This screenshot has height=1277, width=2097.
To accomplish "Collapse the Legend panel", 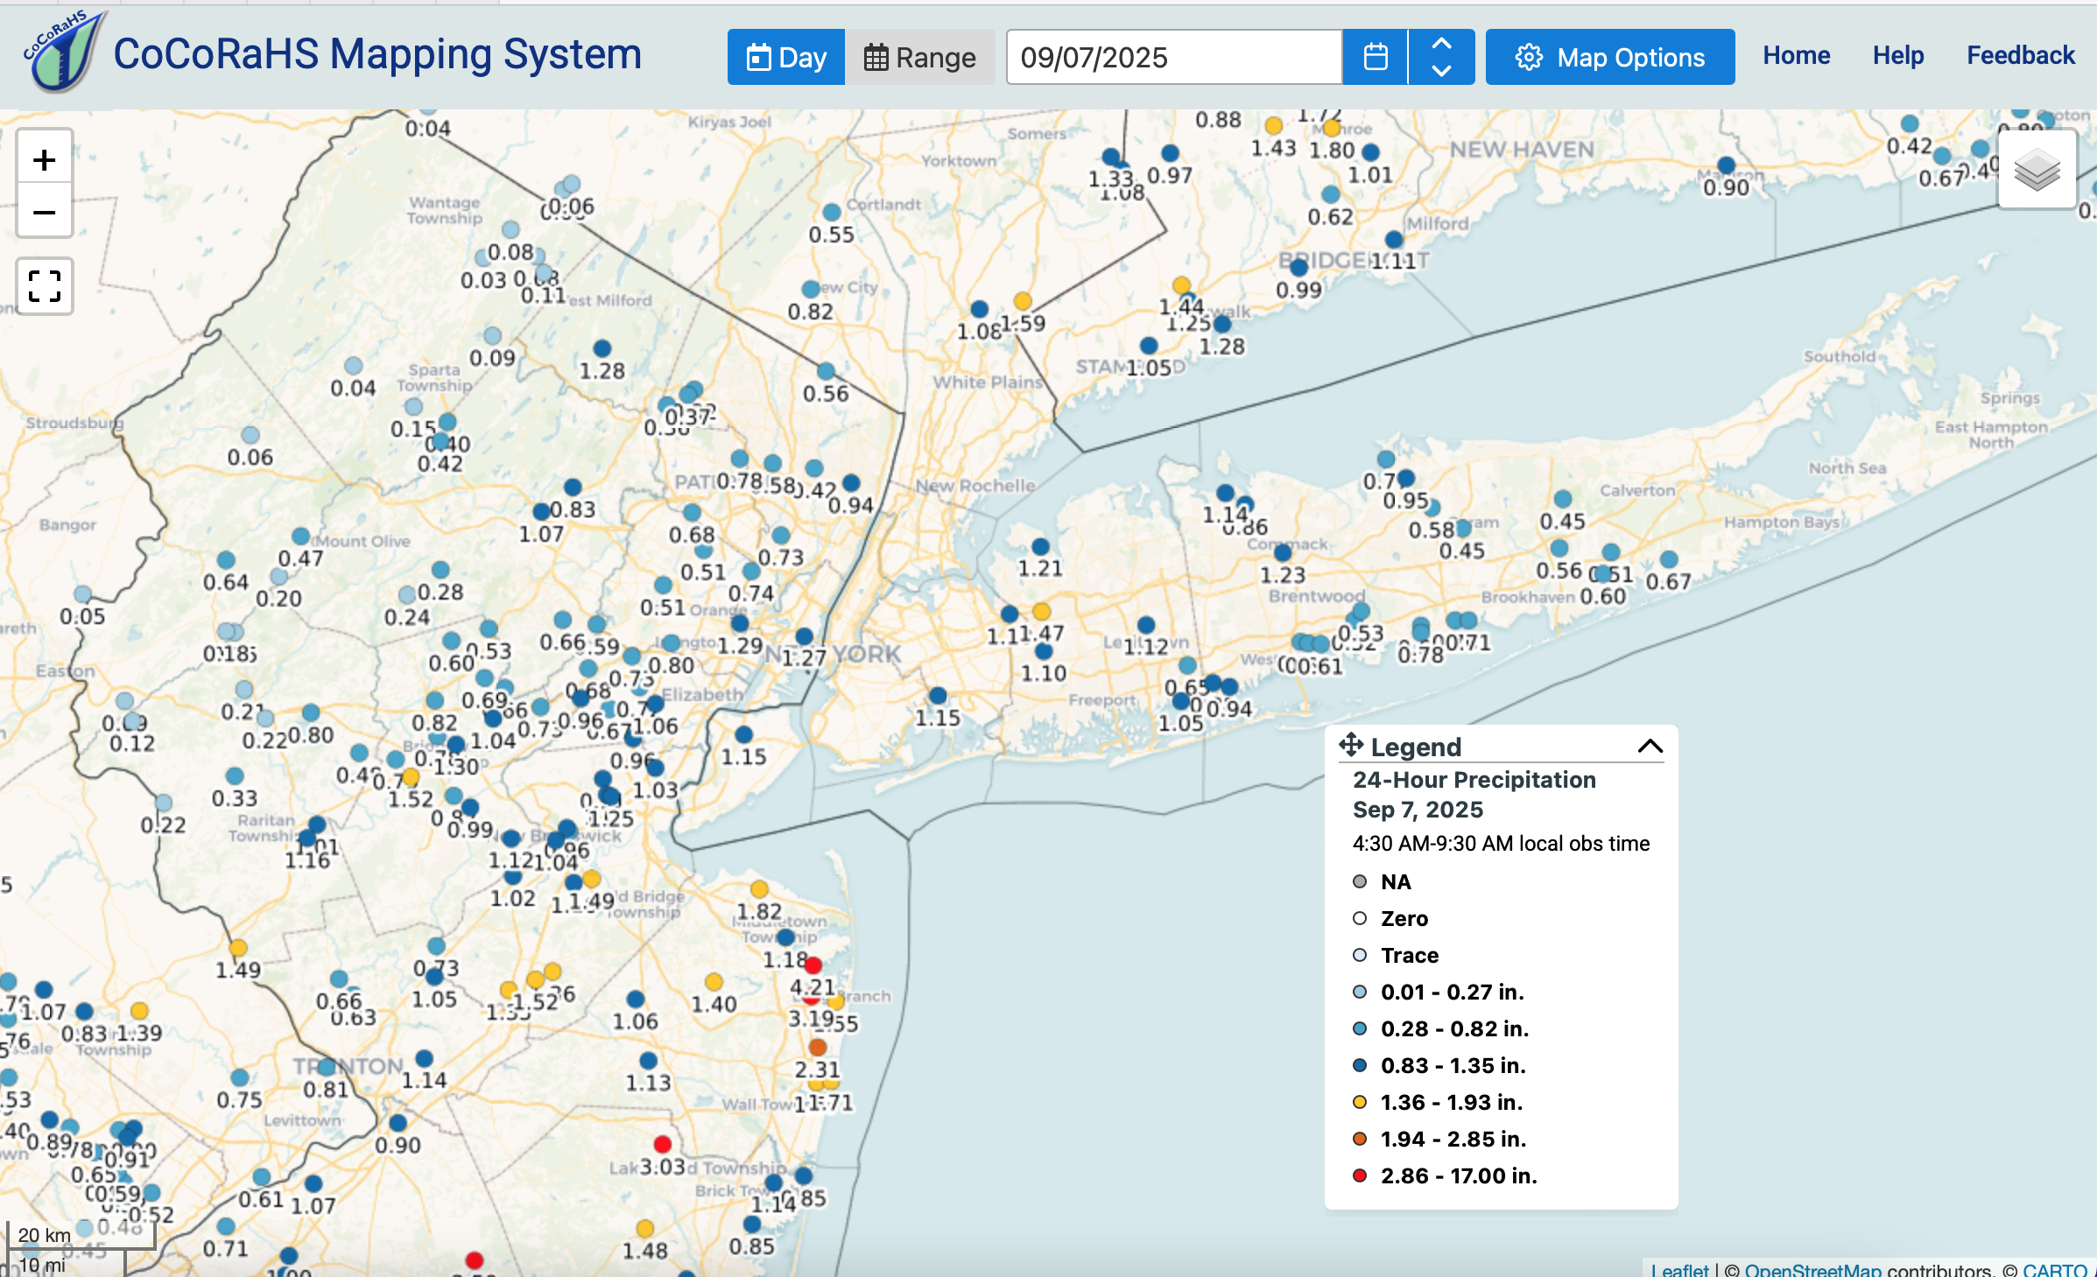I will tap(1650, 746).
